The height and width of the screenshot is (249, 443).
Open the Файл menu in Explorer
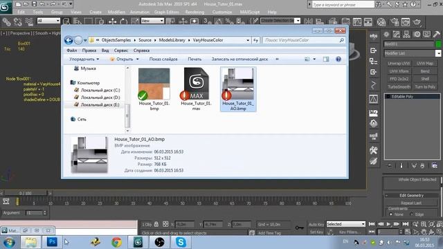click(72, 50)
